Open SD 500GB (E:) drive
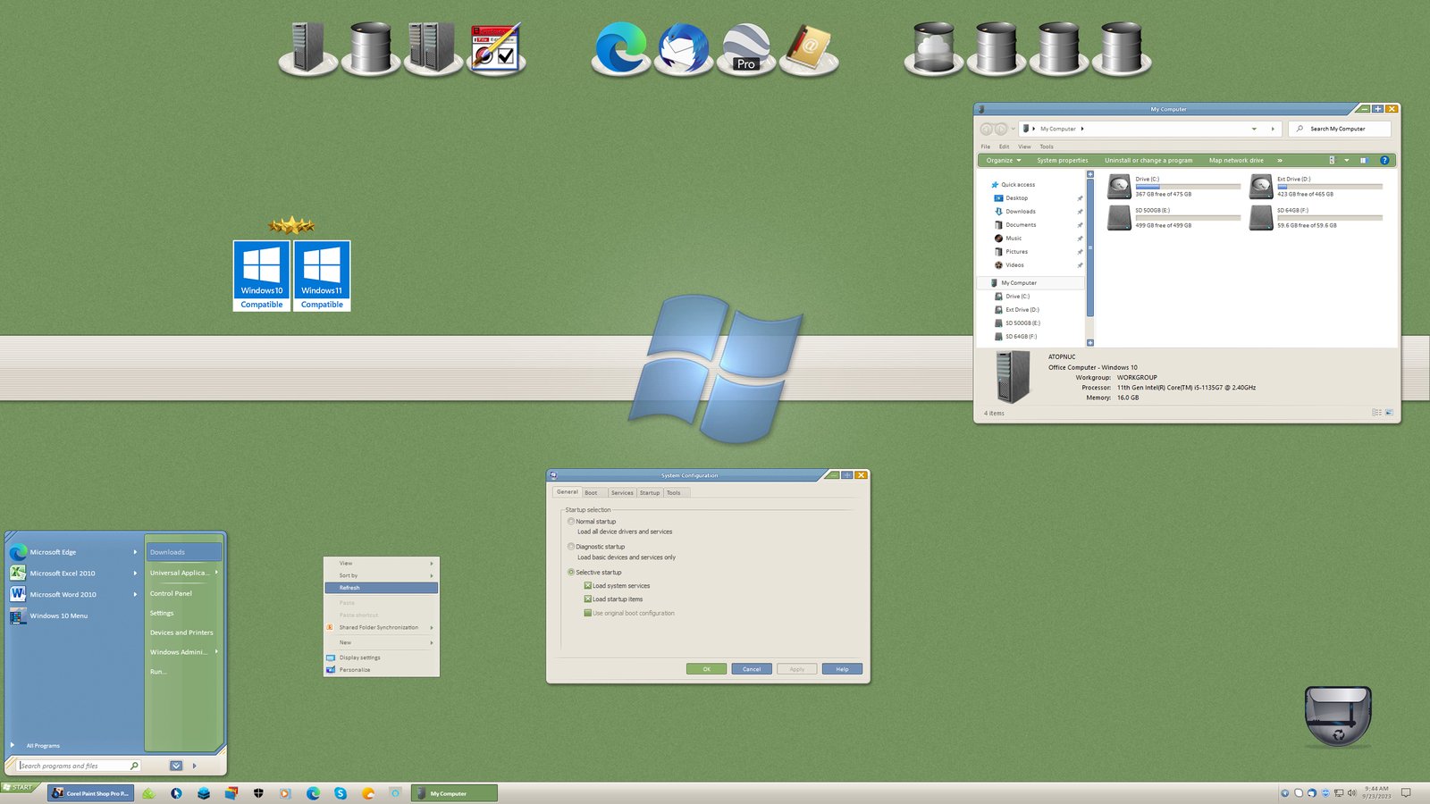The image size is (1430, 804). 1173,218
